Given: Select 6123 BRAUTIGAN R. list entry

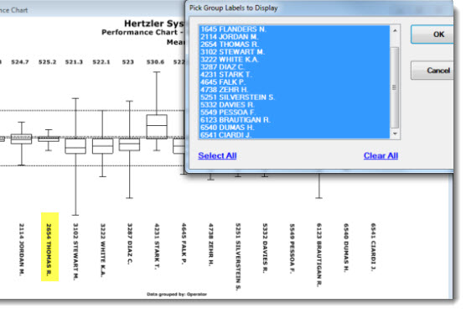Looking at the screenshot, I should pyautogui.click(x=294, y=120).
